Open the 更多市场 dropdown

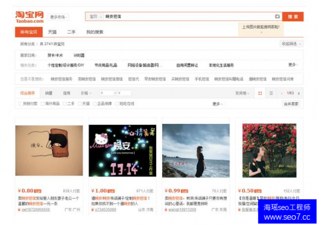[58, 17]
